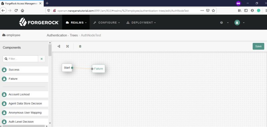Click the browser back arrow
This screenshot has height=127, width=267.
3,11
